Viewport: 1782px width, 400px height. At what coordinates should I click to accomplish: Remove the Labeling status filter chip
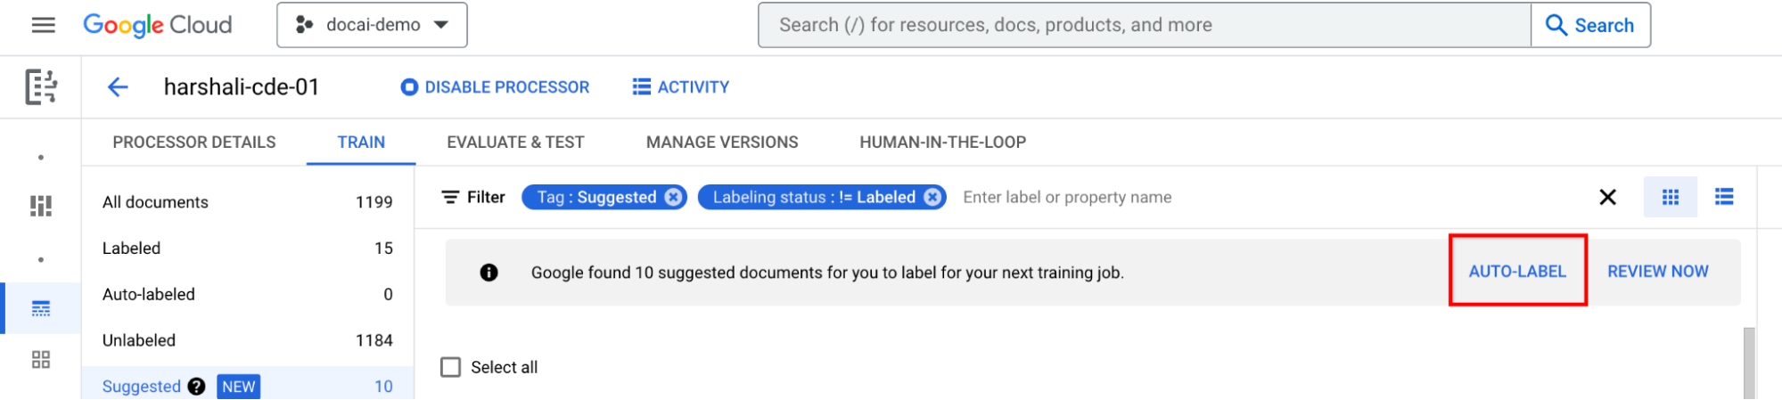pyautogui.click(x=932, y=197)
